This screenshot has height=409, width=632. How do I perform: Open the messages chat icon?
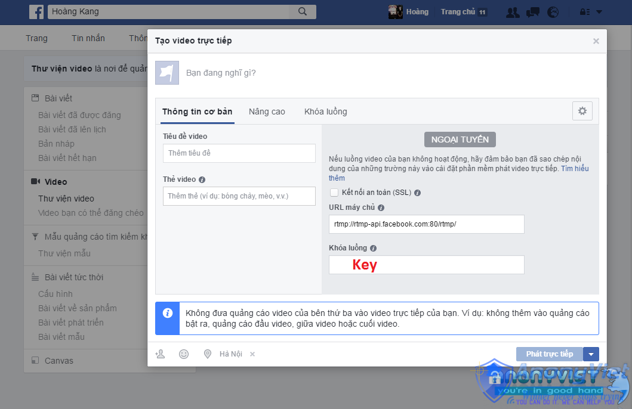pyautogui.click(x=533, y=13)
